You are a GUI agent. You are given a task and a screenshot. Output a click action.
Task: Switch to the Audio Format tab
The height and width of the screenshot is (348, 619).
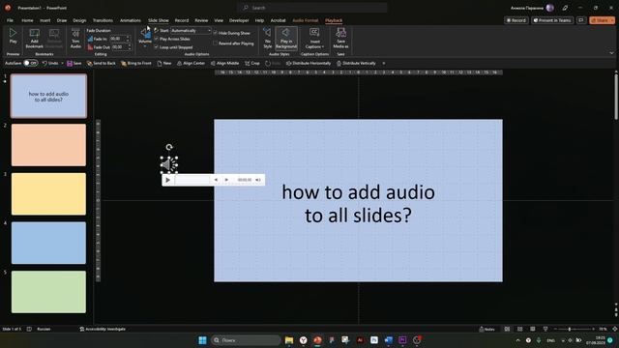click(x=306, y=20)
